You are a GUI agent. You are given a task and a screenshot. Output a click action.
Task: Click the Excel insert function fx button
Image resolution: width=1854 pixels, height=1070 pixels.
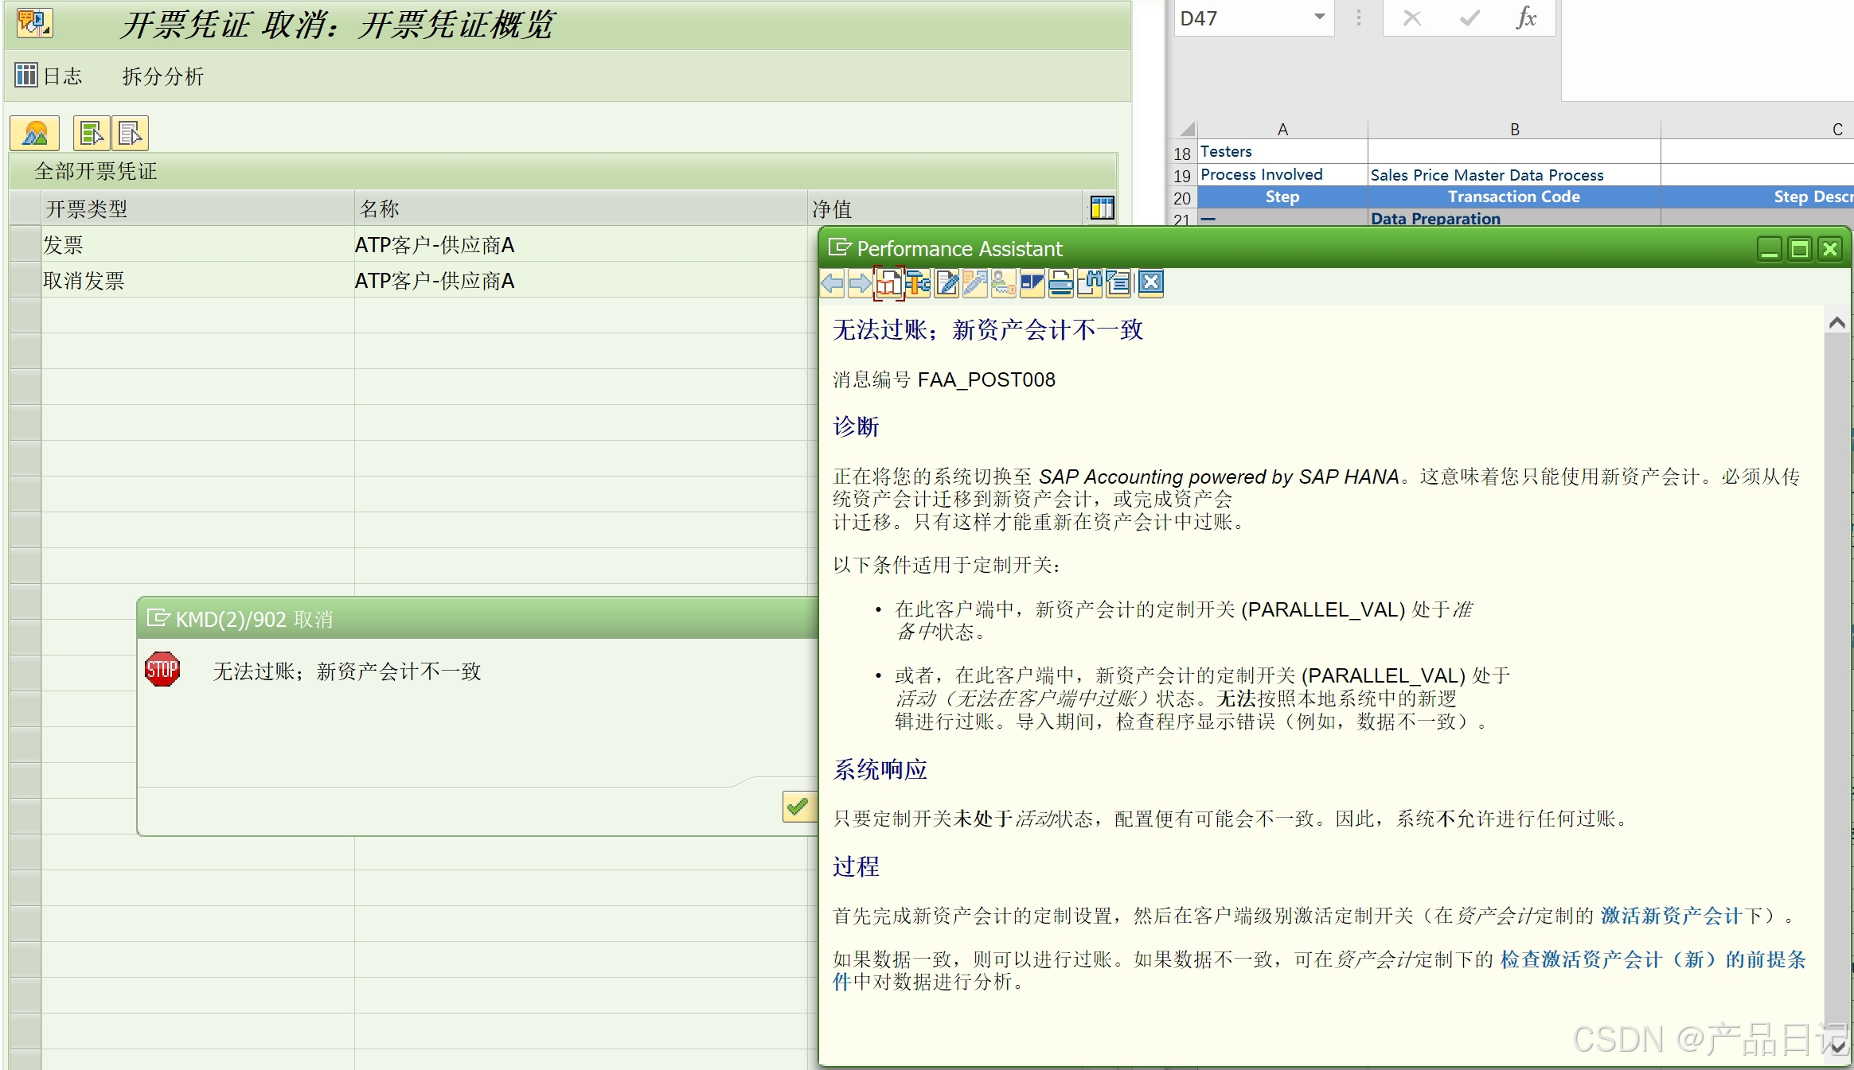click(x=1525, y=18)
